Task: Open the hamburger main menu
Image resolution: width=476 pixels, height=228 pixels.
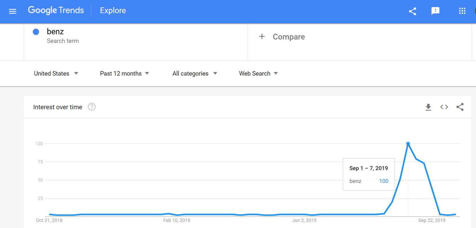Action: click(12, 11)
